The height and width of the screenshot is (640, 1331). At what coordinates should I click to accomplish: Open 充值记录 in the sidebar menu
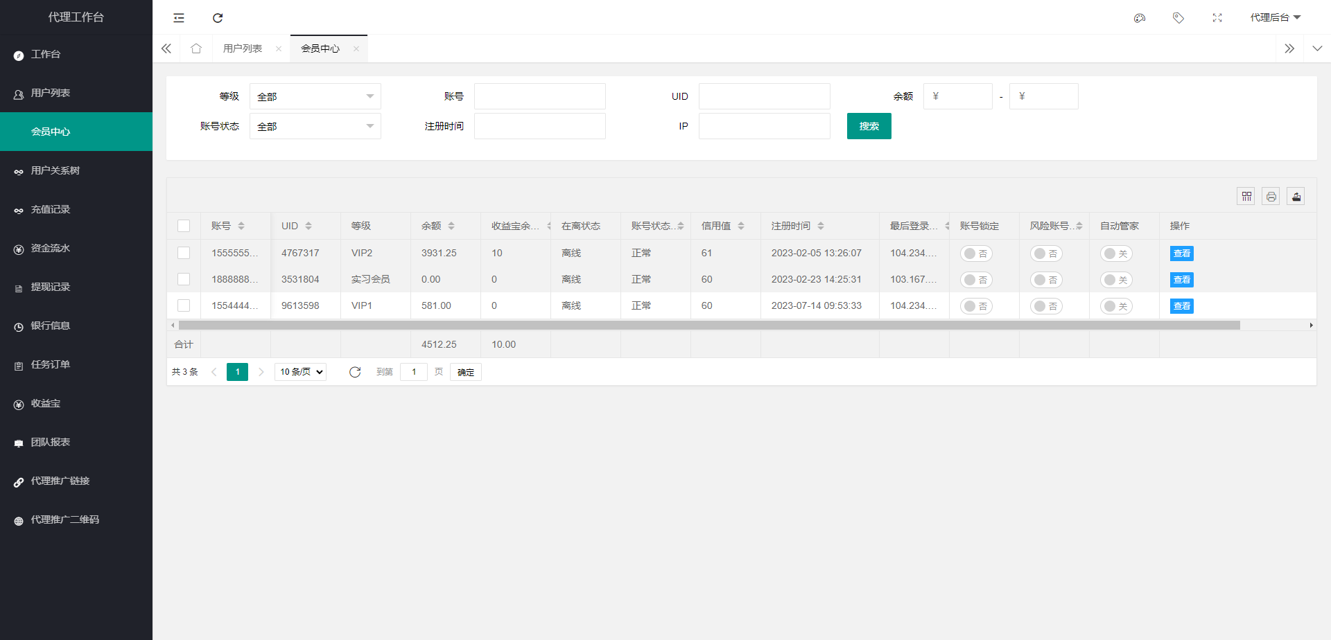(51, 209)
